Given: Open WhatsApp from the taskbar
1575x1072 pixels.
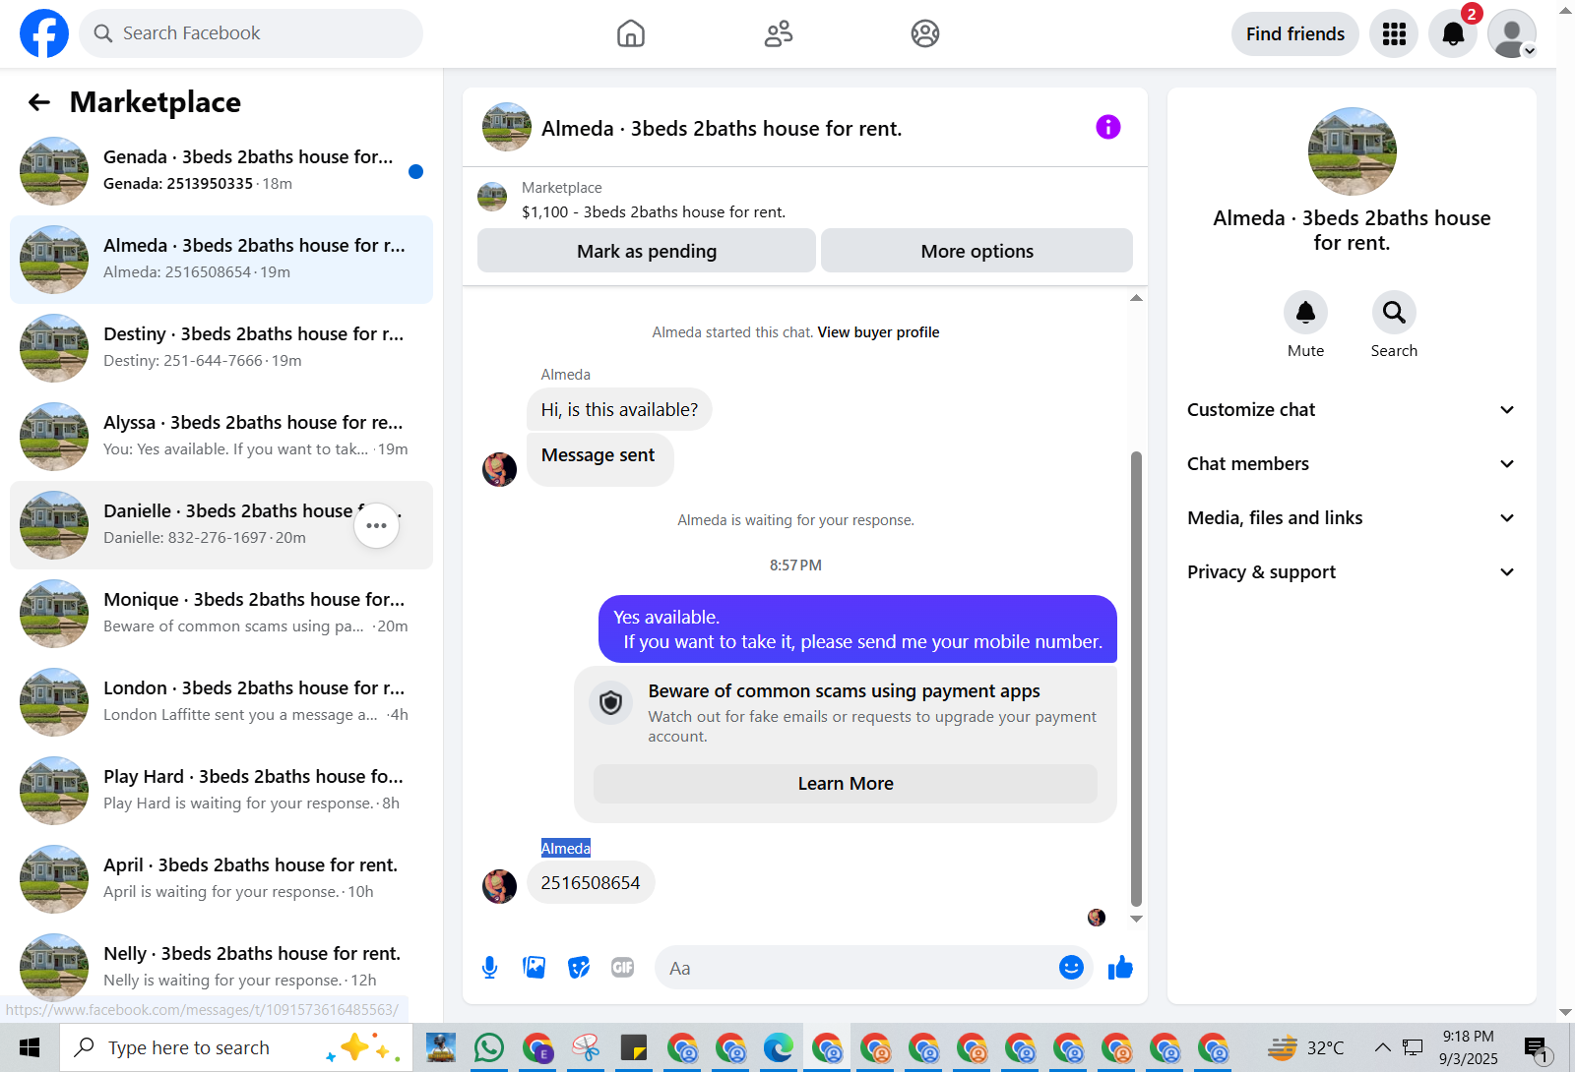Looking at the screenshot, I should (489, 1048).
